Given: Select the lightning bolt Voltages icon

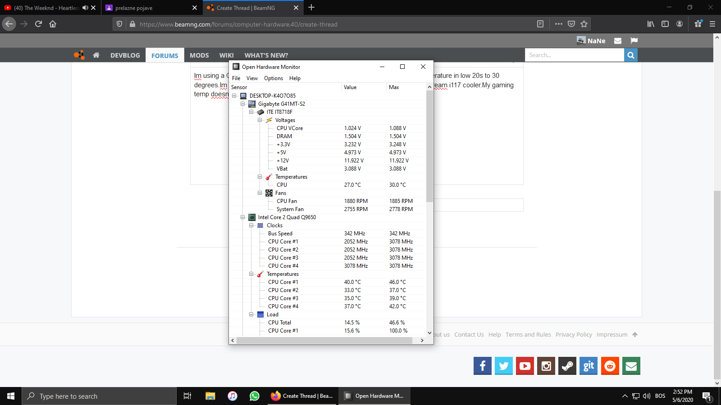Looking at the screenshot, I should coord(269,120).
